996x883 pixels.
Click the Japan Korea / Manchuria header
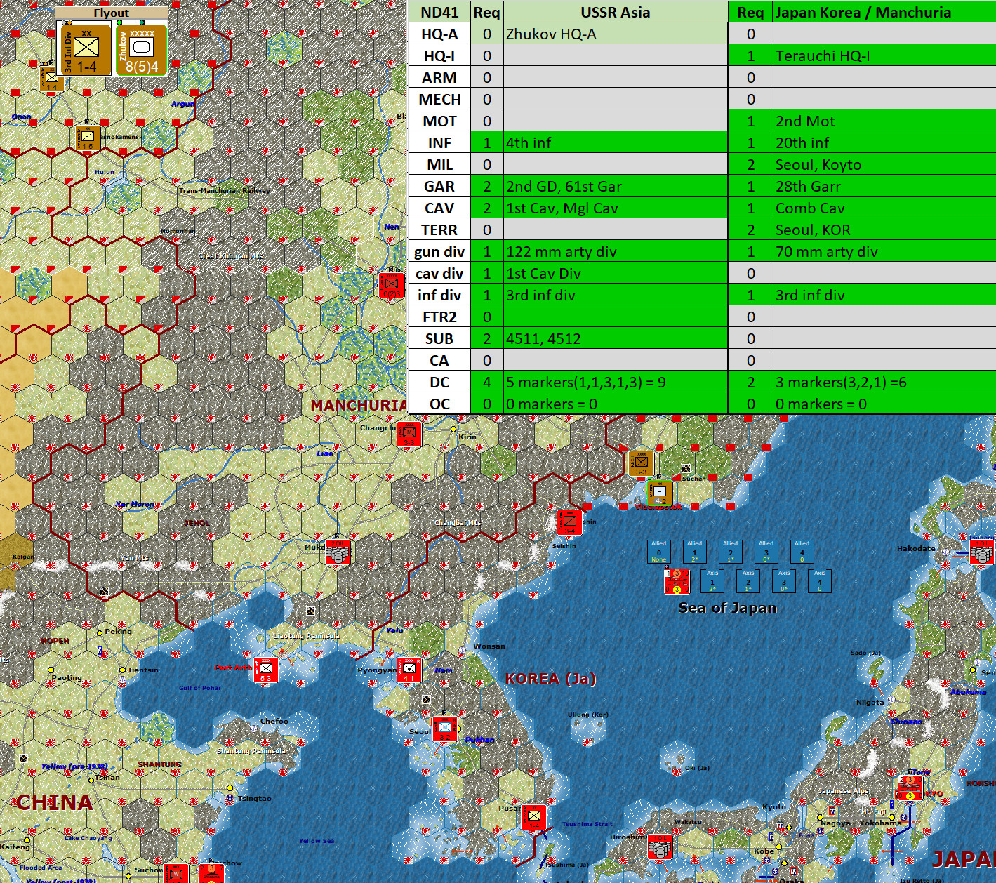[x=884, y=12]
